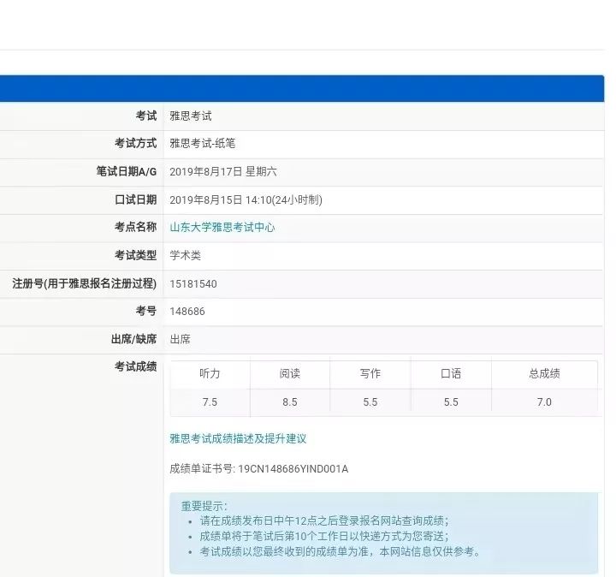Click the 笔试日期A/G row label
Image resolution: width=616 pixels, height=577 pixels.
click(127, 172)
